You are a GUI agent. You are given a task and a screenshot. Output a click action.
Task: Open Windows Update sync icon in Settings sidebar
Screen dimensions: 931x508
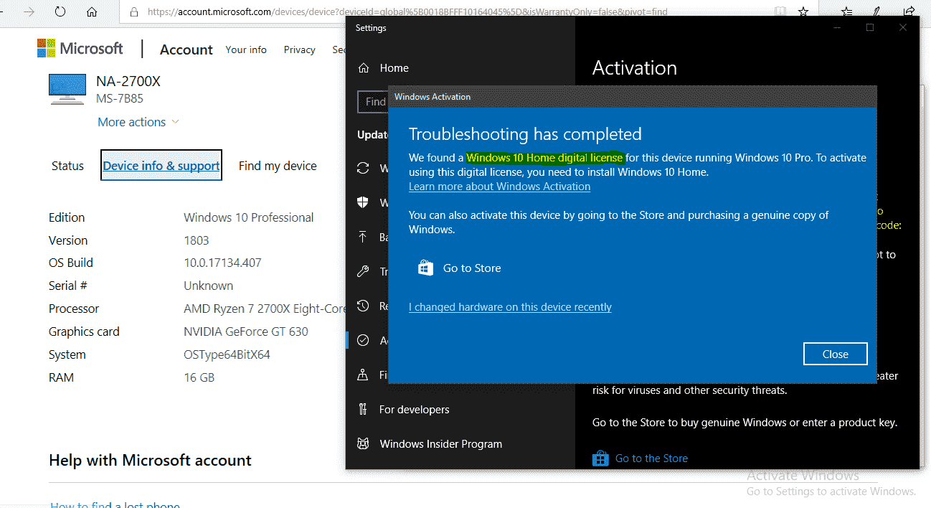(x=364, y=168)
